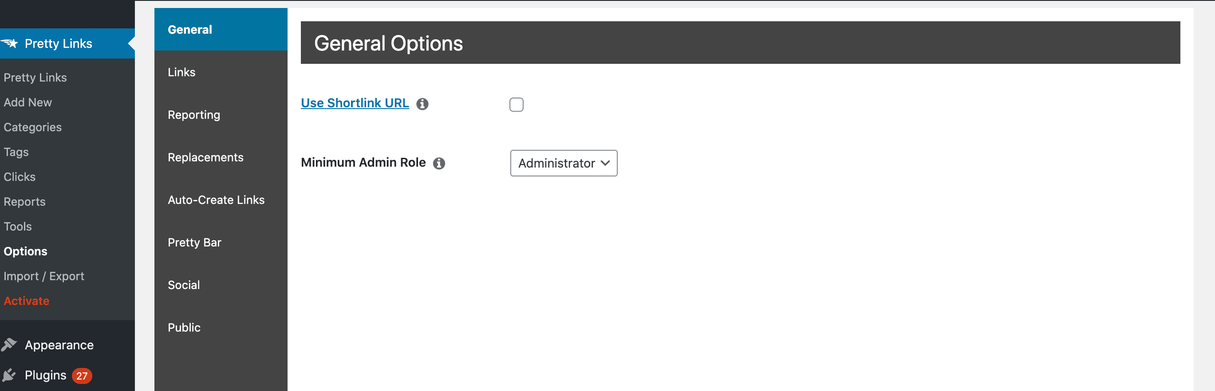Open the Public options tab
The width and height of the screenshot is (1215, 391).
click(x=221, y=328)
